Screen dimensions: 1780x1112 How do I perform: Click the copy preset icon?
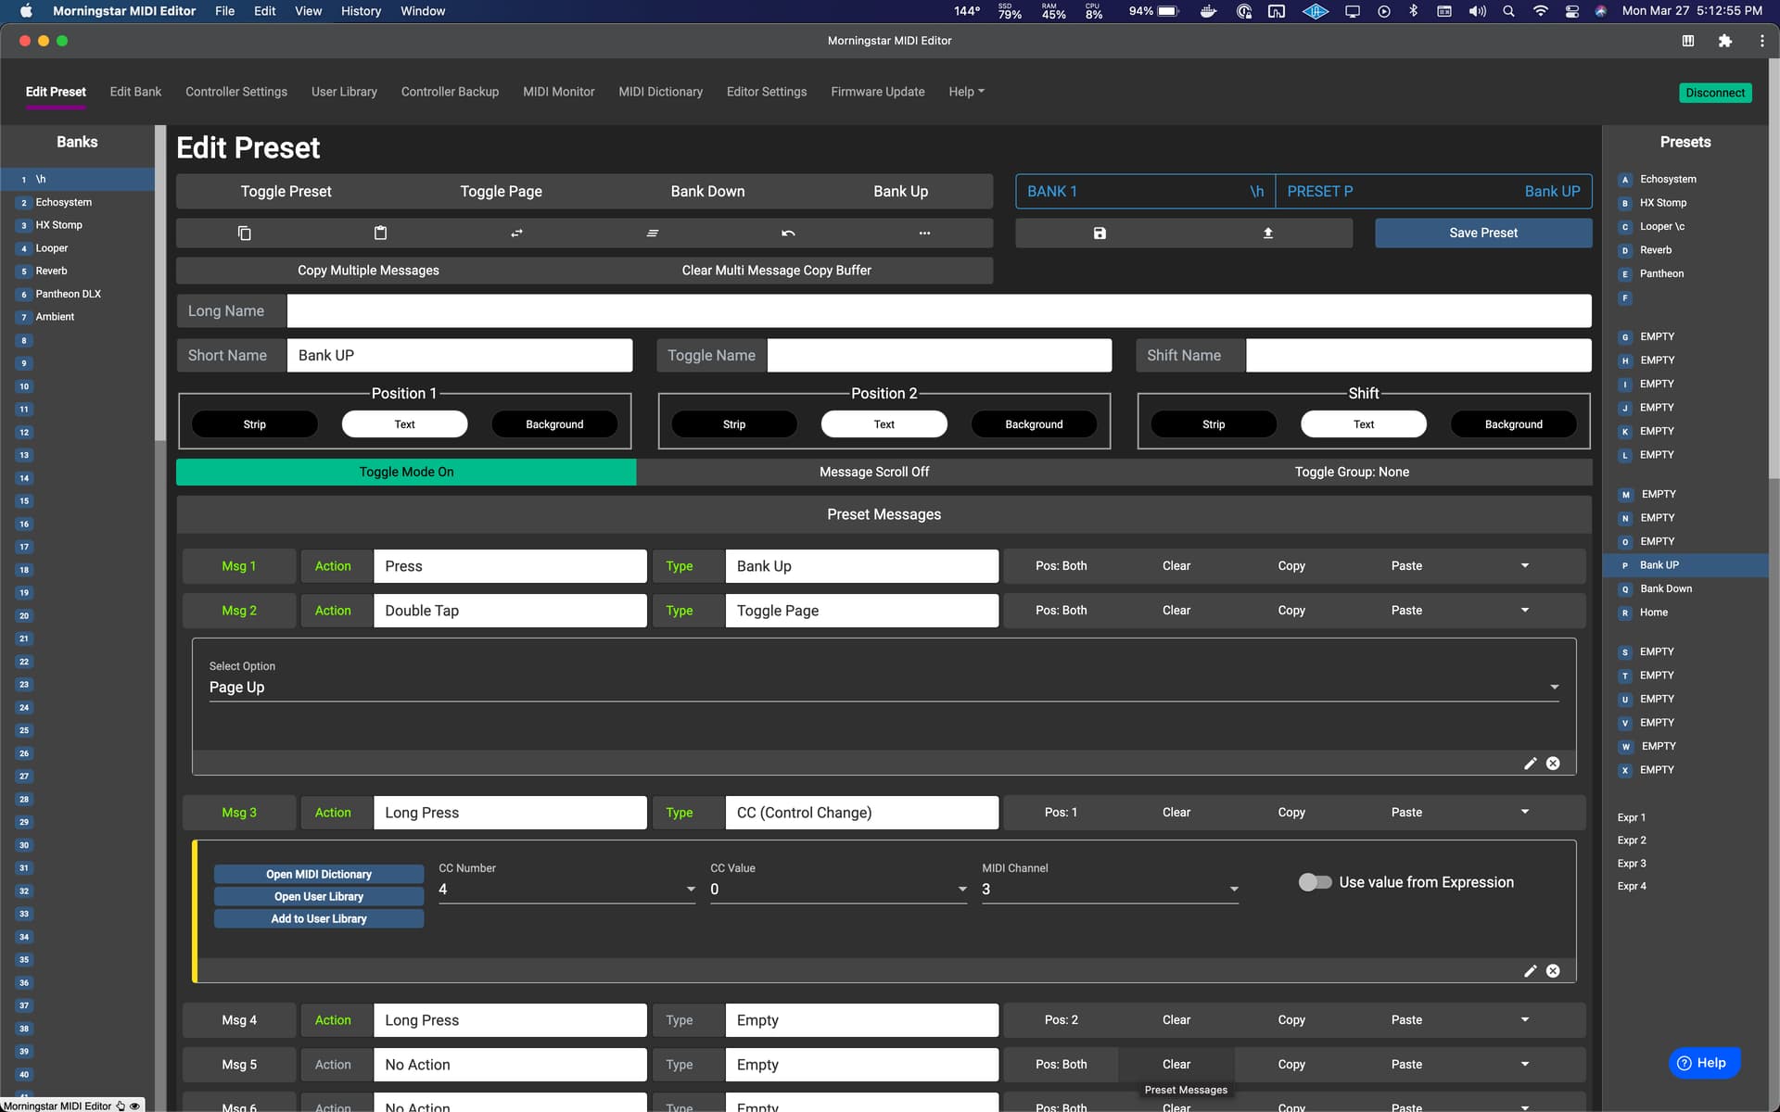tap(245, 234)
